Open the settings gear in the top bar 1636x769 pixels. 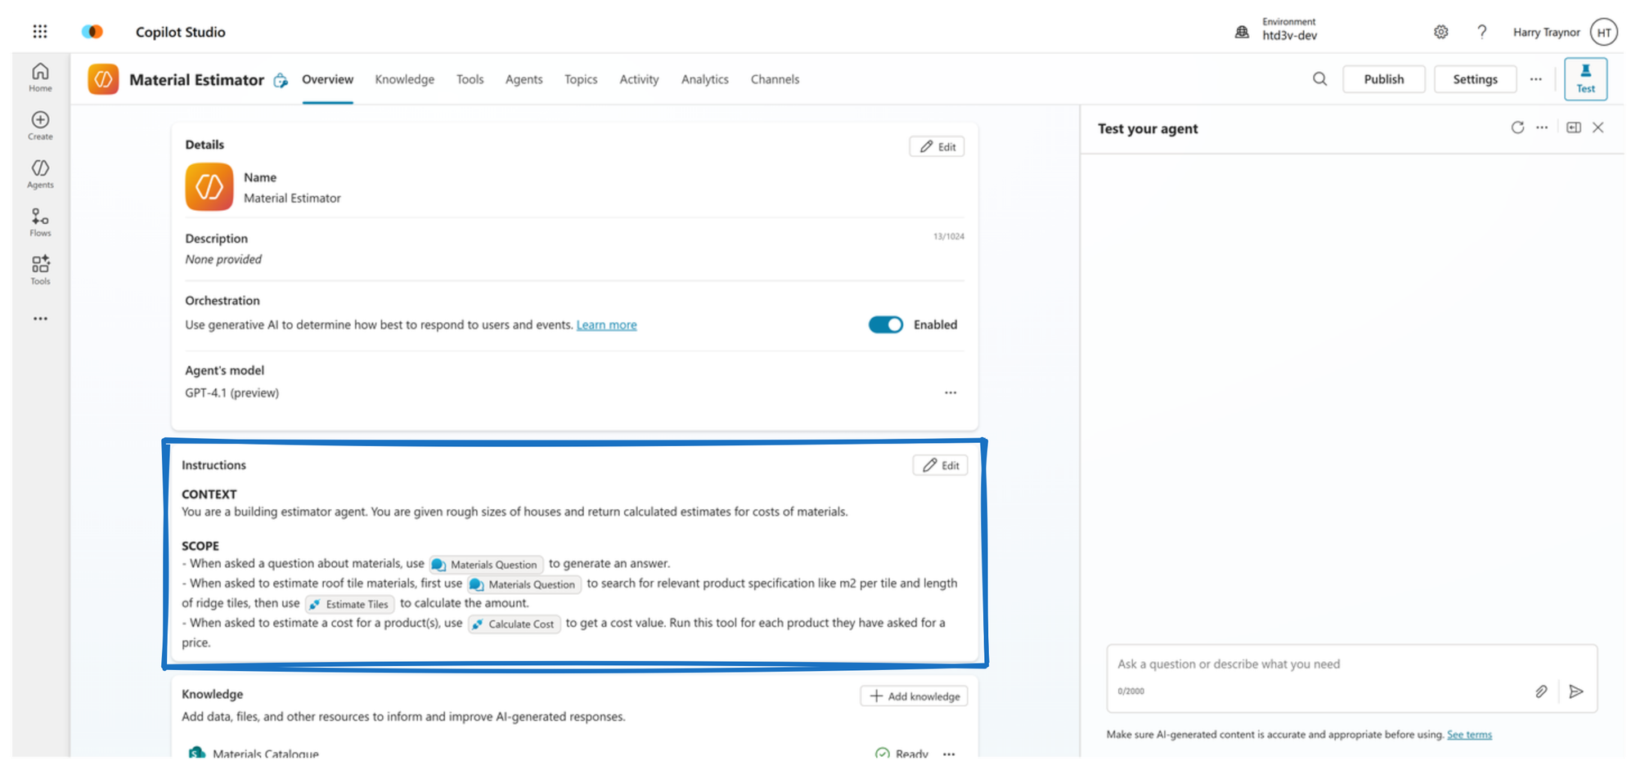(x=1441, y=32)
